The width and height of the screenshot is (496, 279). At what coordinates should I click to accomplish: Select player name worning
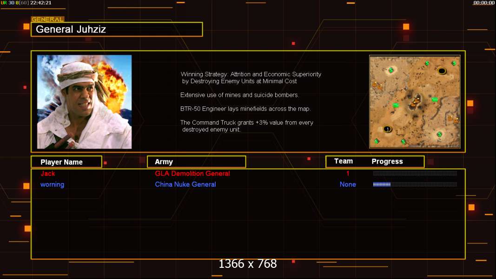pyautogui.click(x=52, y=185)
